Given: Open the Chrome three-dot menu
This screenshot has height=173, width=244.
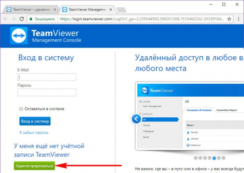Looking at the screenshot, I should click(239, 19).
